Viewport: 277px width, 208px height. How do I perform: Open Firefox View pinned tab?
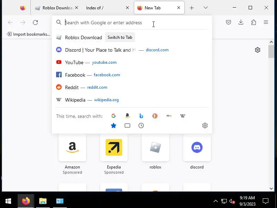[23, 8]
